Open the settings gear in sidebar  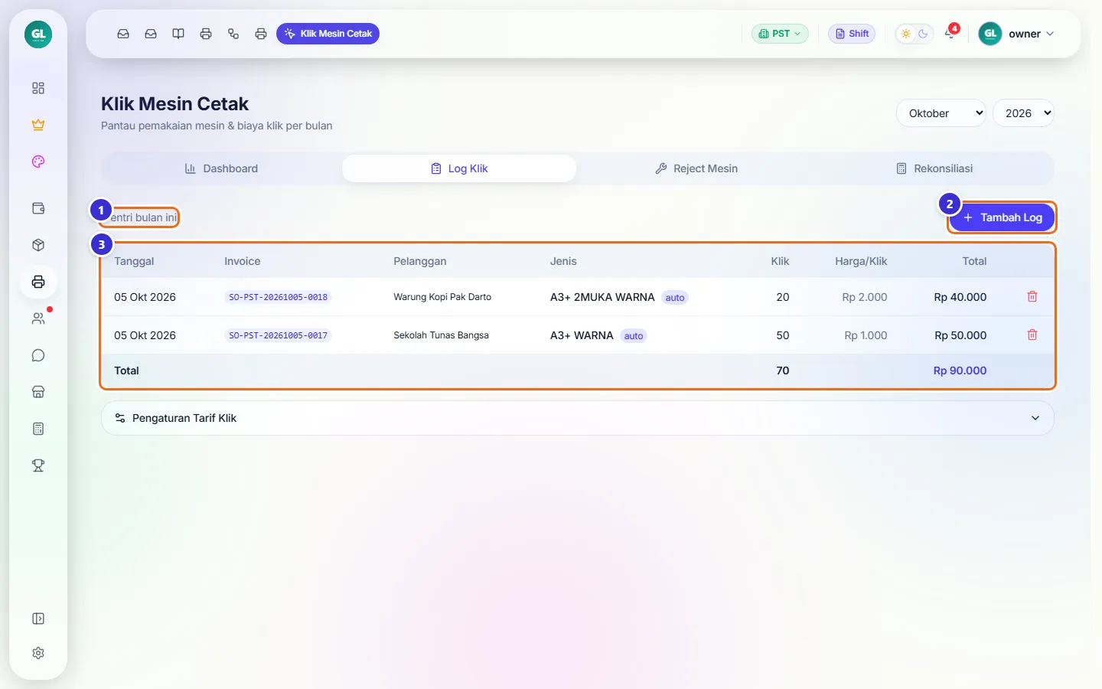(x=38, y=653)
